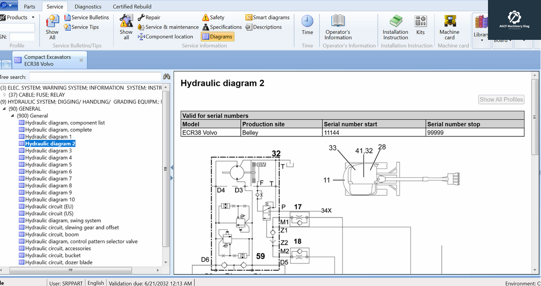Click the Kits icon

pos(420,22)
